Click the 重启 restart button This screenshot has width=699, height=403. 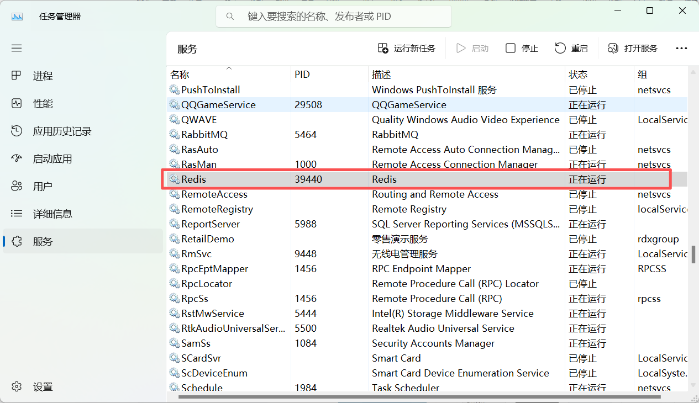[x=571, y=48]
